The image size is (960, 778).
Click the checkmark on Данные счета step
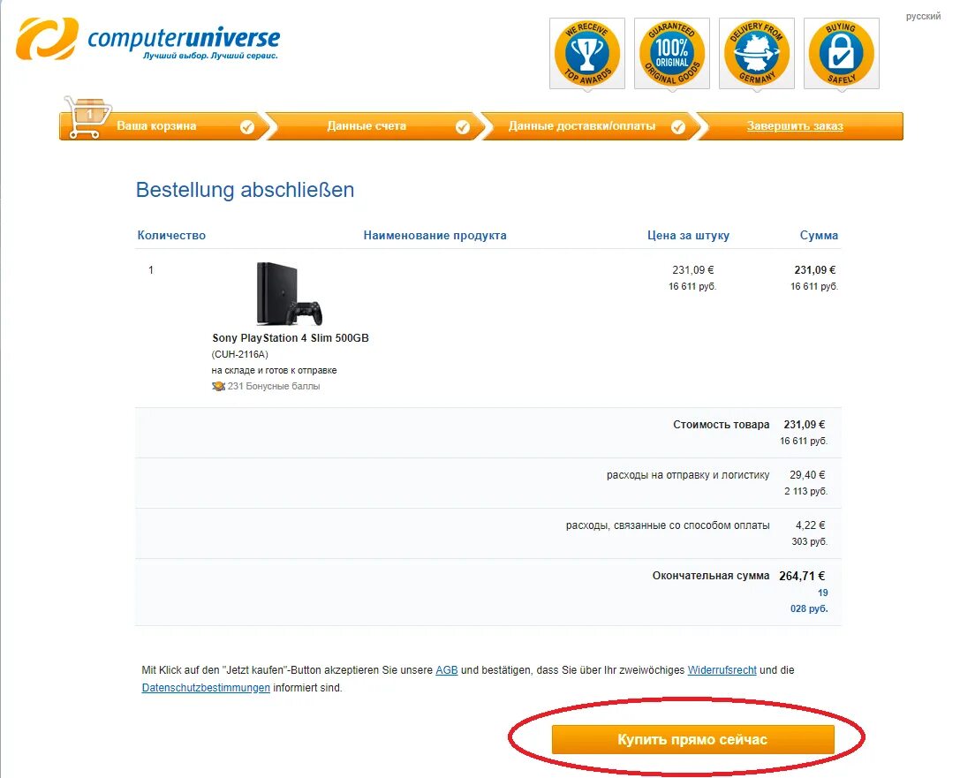(x=463, y=126)
